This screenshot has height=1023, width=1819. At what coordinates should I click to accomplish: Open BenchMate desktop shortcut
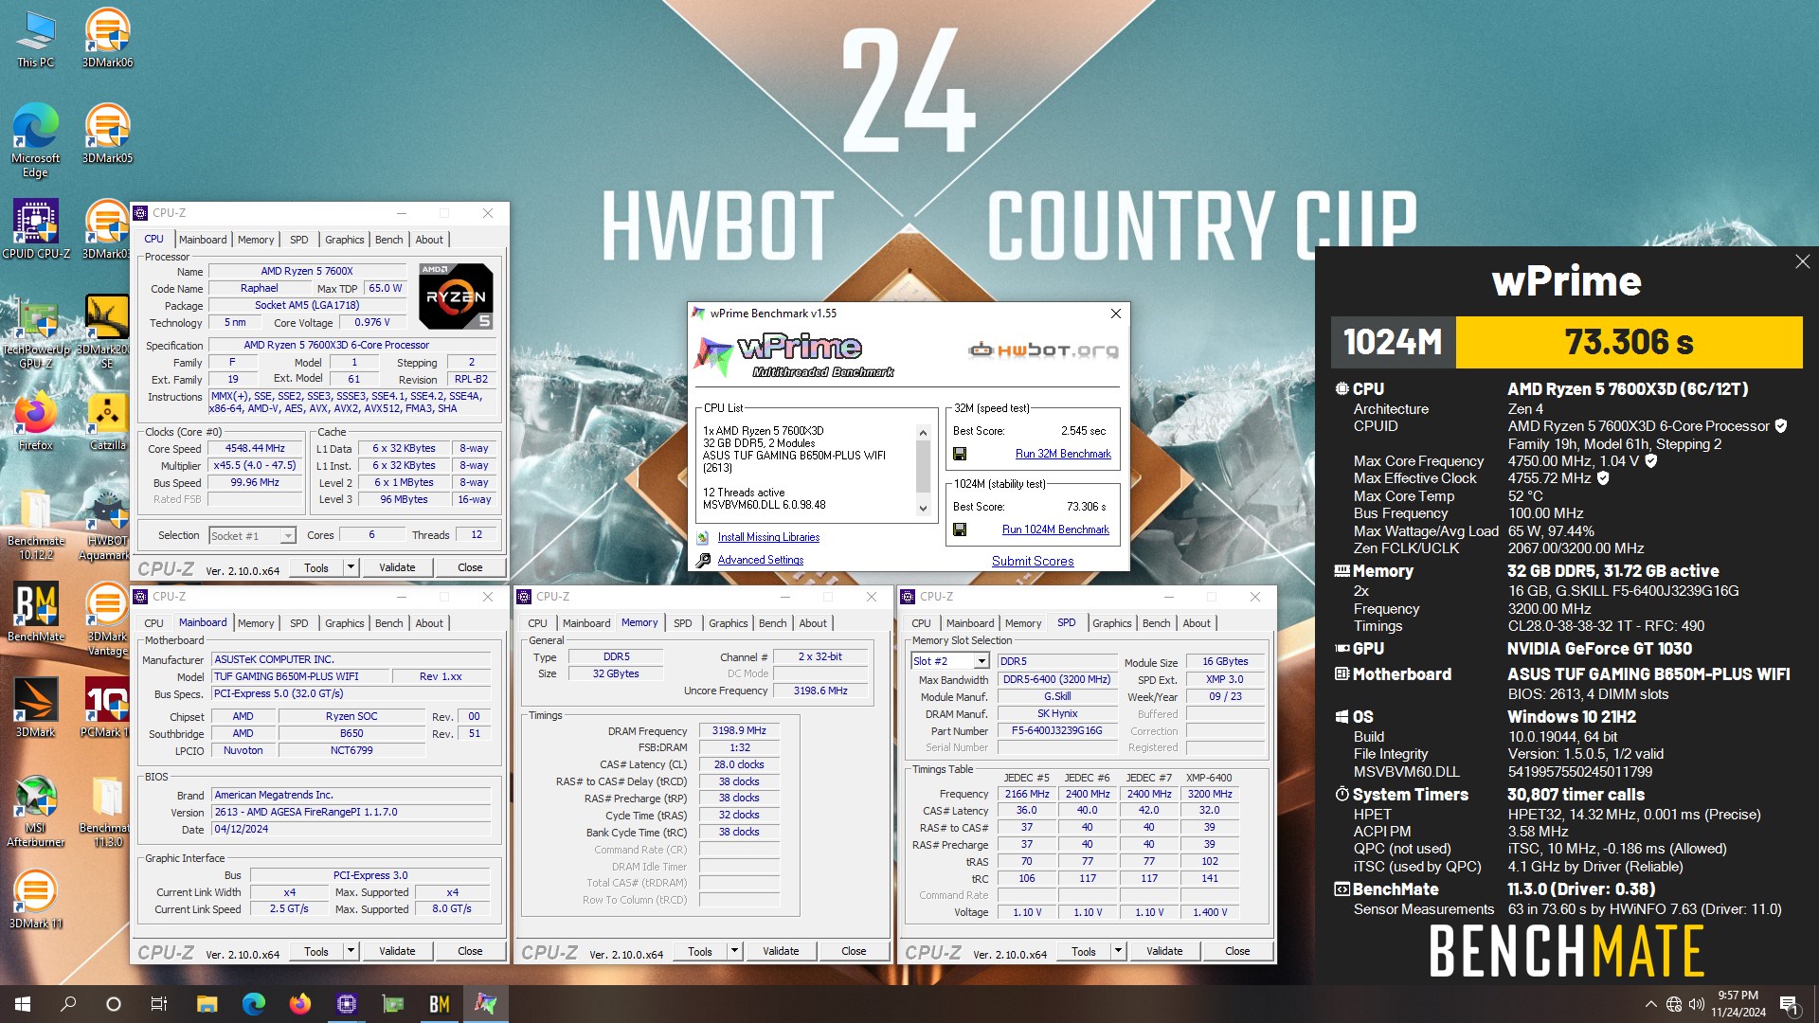[x=35, y=612]
